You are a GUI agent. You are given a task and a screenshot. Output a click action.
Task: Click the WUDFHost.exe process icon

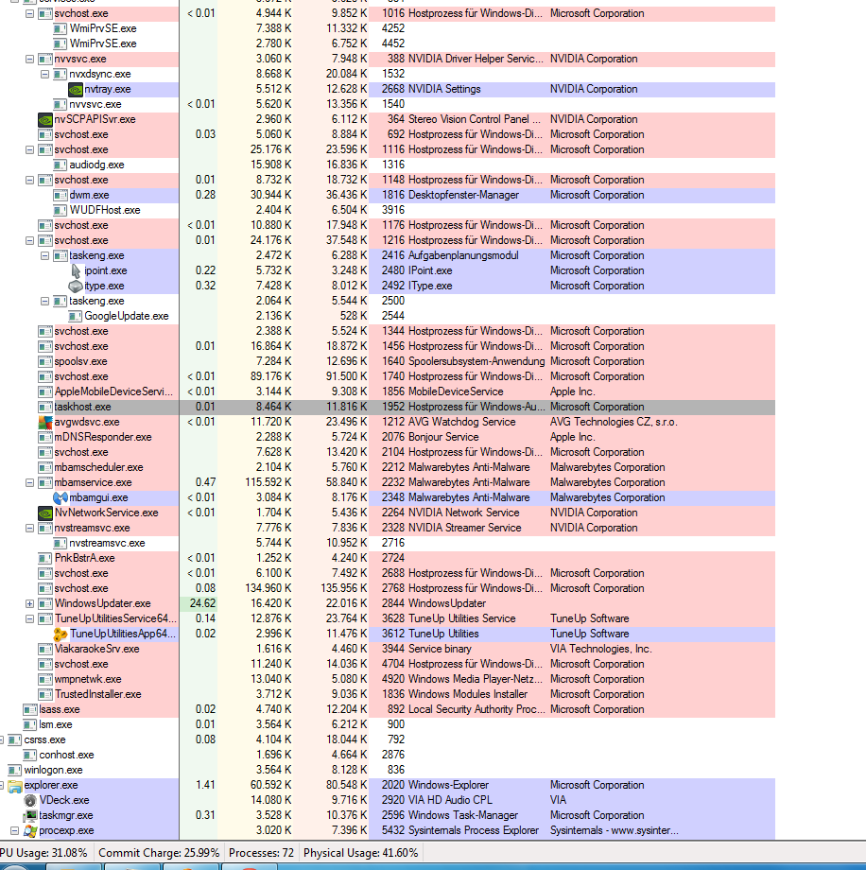click(60, 210)
